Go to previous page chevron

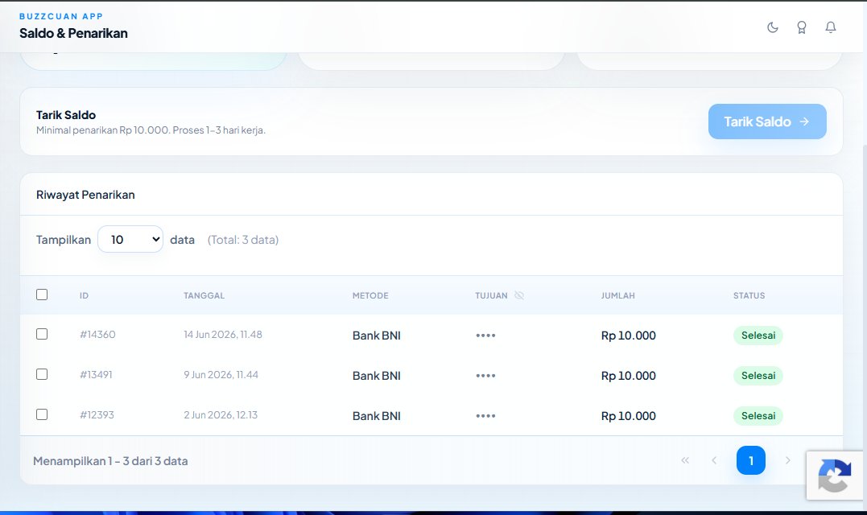(714, 460)
